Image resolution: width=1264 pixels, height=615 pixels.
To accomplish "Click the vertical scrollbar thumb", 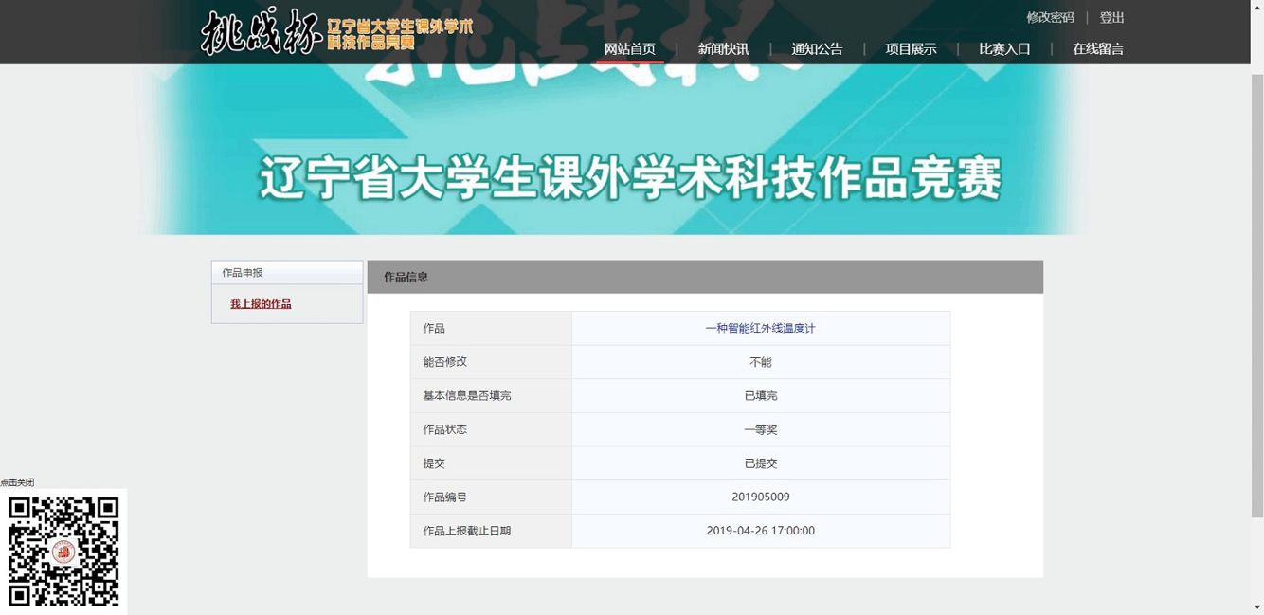I will 1256,294.
